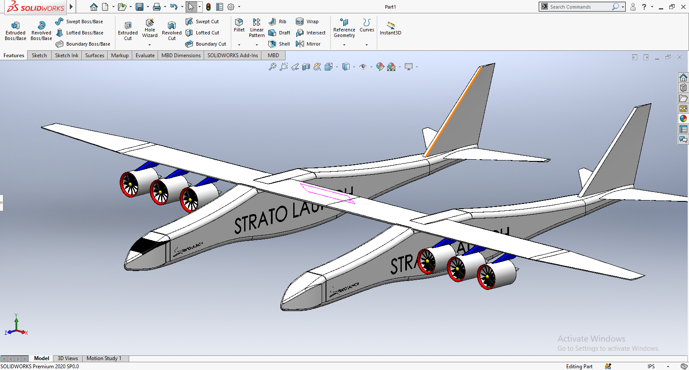The image size is (689, 370).
Task: Select the Boundary Cut tool
Action: (205, 44)
